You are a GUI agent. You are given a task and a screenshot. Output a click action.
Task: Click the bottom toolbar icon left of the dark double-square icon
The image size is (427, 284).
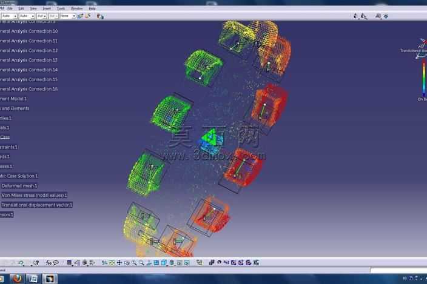tap(200, 263)
